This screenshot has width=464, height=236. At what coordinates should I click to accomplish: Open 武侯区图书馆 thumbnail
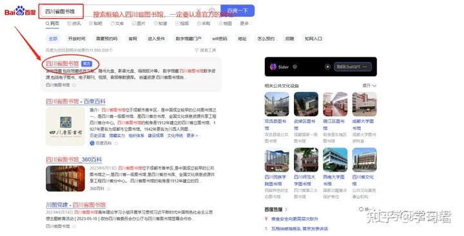coord(306,104)
